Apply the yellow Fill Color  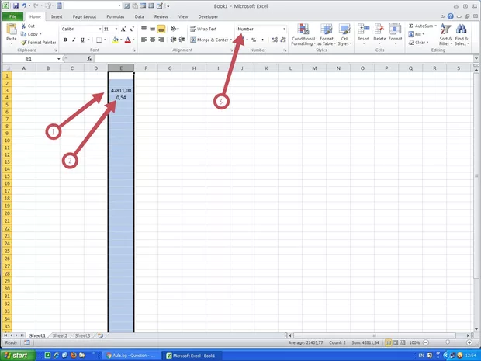tap(116, 40)
